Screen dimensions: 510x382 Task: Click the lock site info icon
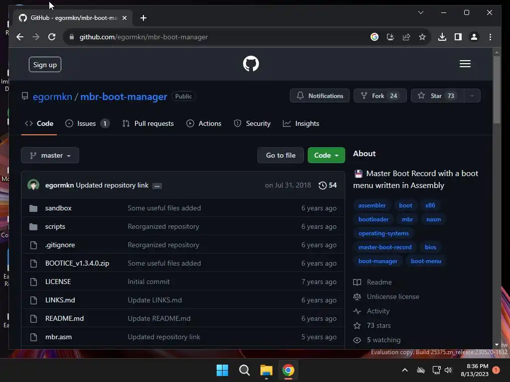pyautogui.click(x=72, y=37)
